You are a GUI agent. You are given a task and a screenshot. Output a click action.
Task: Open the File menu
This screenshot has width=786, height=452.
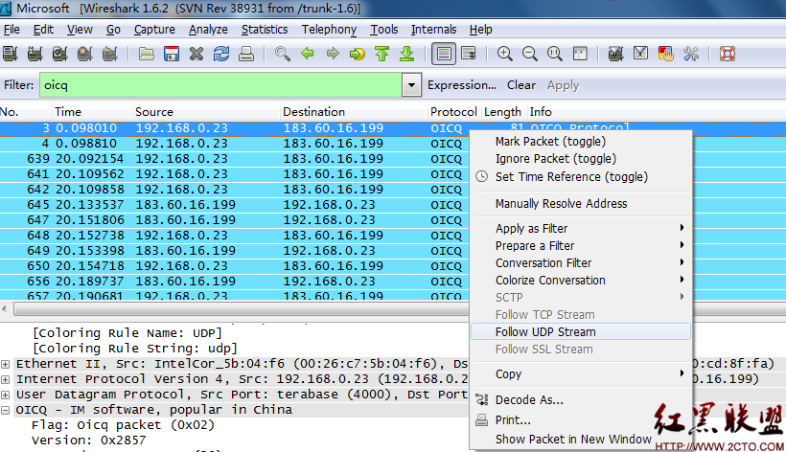(12, 30)
